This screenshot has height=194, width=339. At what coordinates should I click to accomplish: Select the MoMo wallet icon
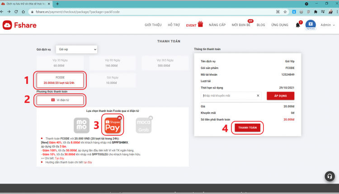[81, 125]
